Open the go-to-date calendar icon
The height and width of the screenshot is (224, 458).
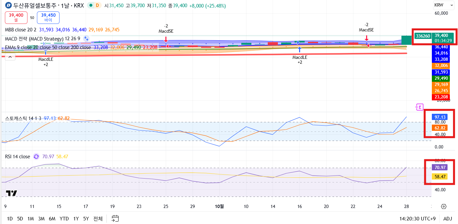[x=115, y=219]
